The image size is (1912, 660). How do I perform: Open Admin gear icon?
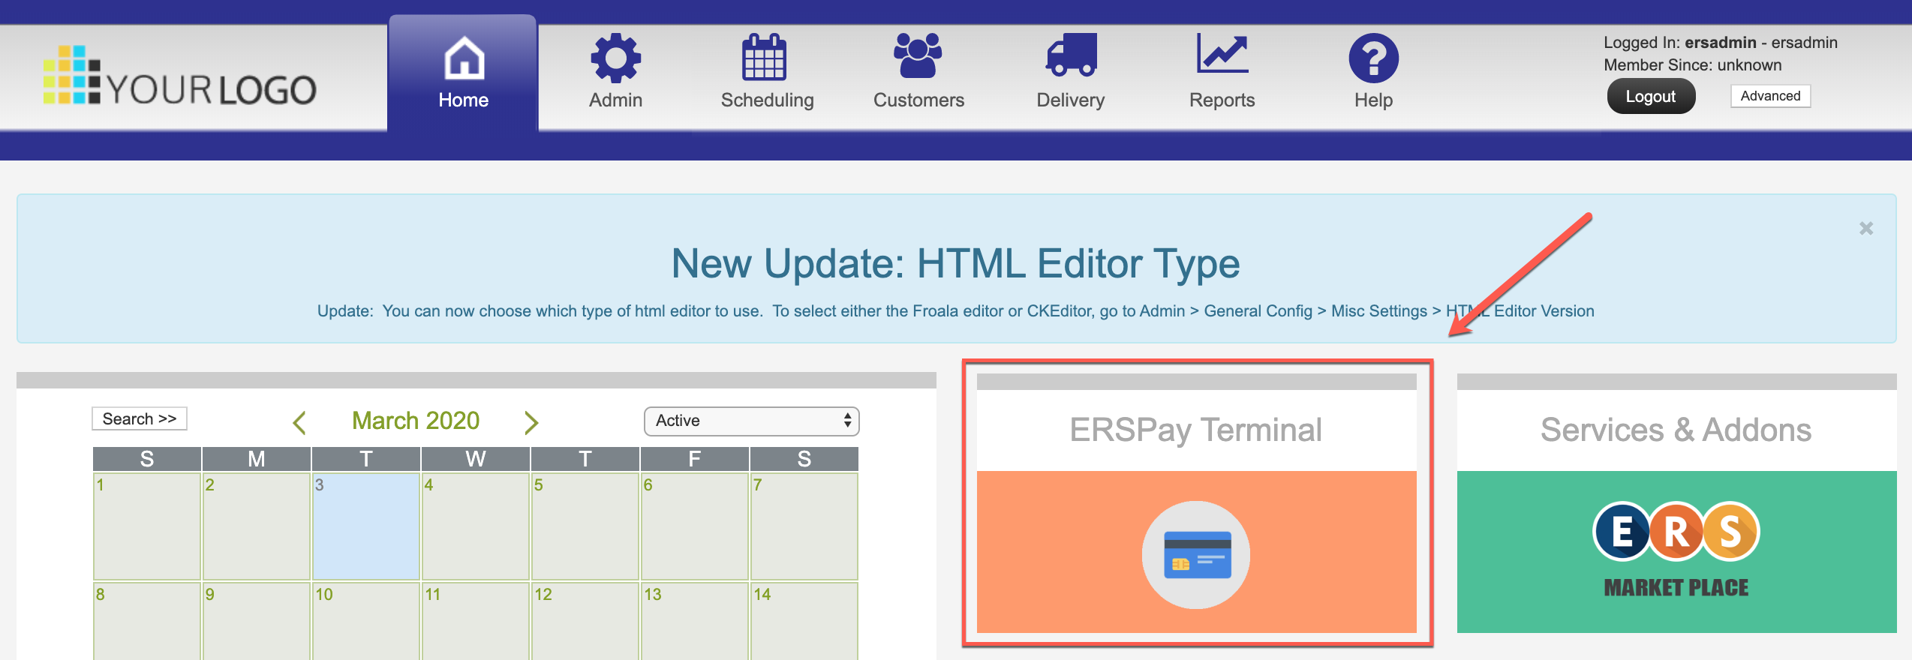click(615, 58)
